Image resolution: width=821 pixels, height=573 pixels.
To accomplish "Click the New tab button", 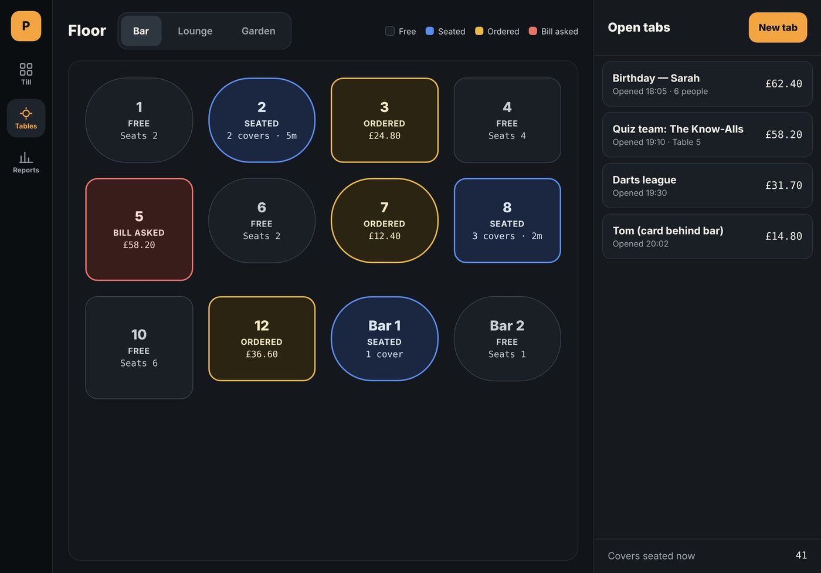I will coord(778,28).
